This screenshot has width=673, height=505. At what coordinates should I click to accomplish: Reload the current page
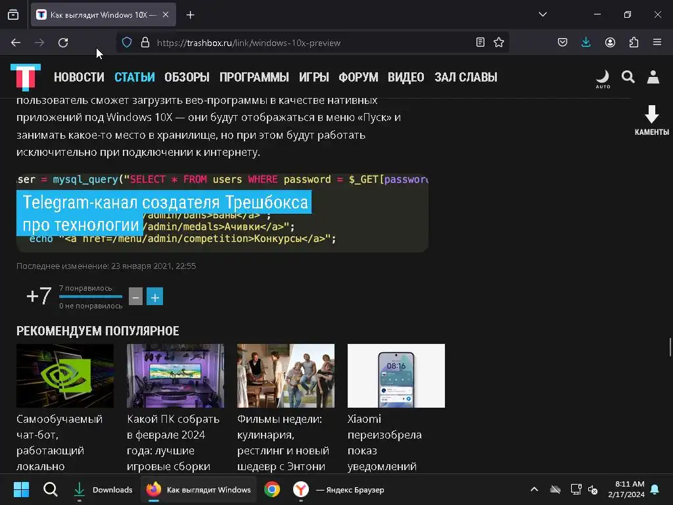click(63, 43)
